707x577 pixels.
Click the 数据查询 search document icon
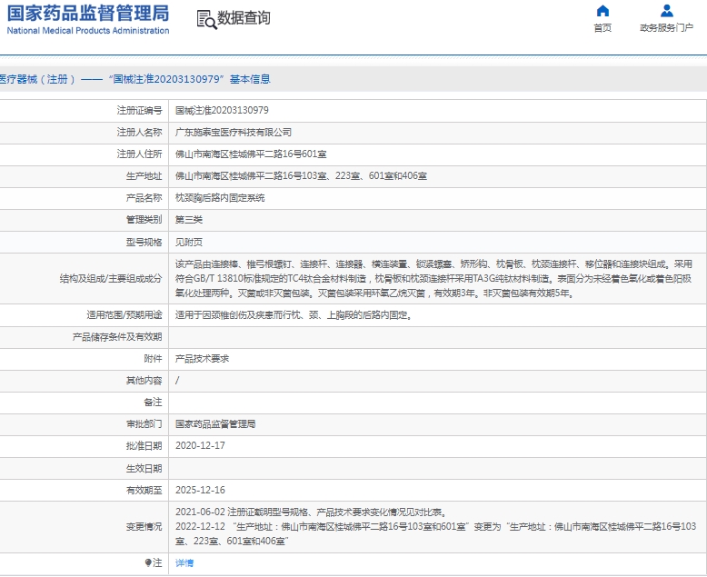point(206,19)
